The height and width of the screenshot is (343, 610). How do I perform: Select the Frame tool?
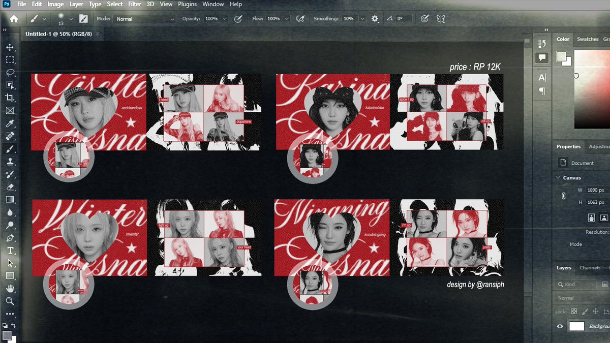[10, 110]
